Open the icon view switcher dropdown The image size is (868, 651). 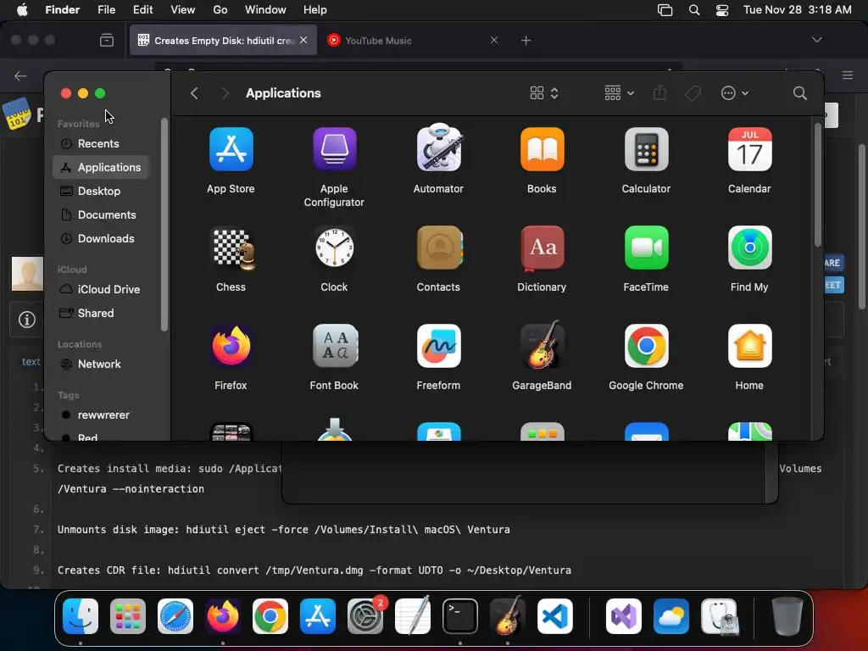point(544,93)
